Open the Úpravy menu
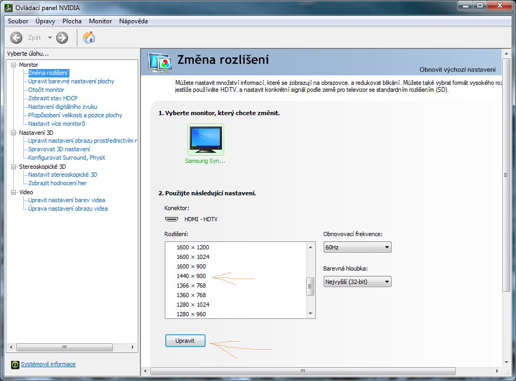This screenshot has height=381, width=516. click(46, 21)
